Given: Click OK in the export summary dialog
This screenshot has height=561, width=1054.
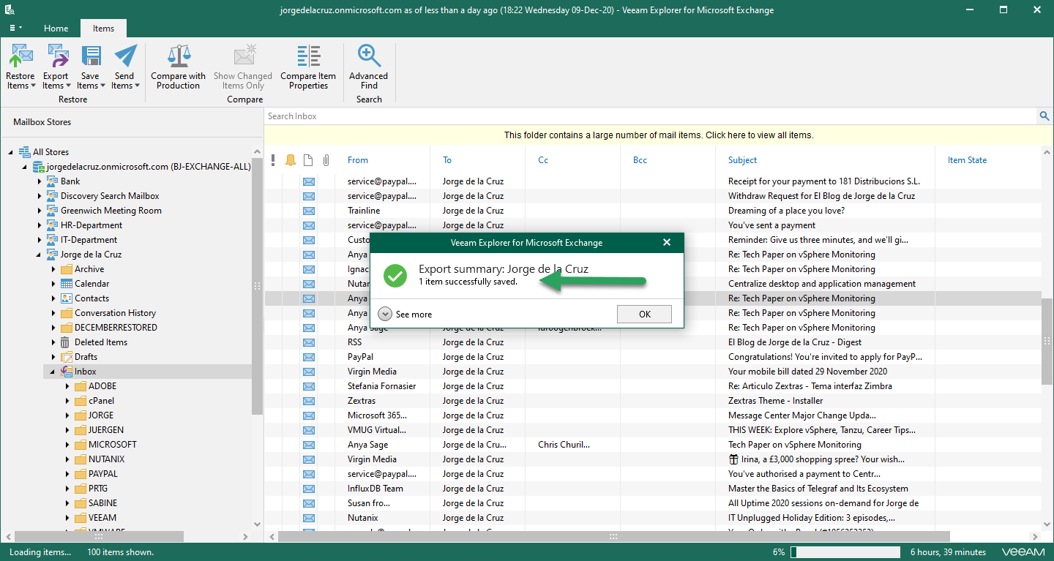Looking at the screenshot, I should [x=644, y=315].
